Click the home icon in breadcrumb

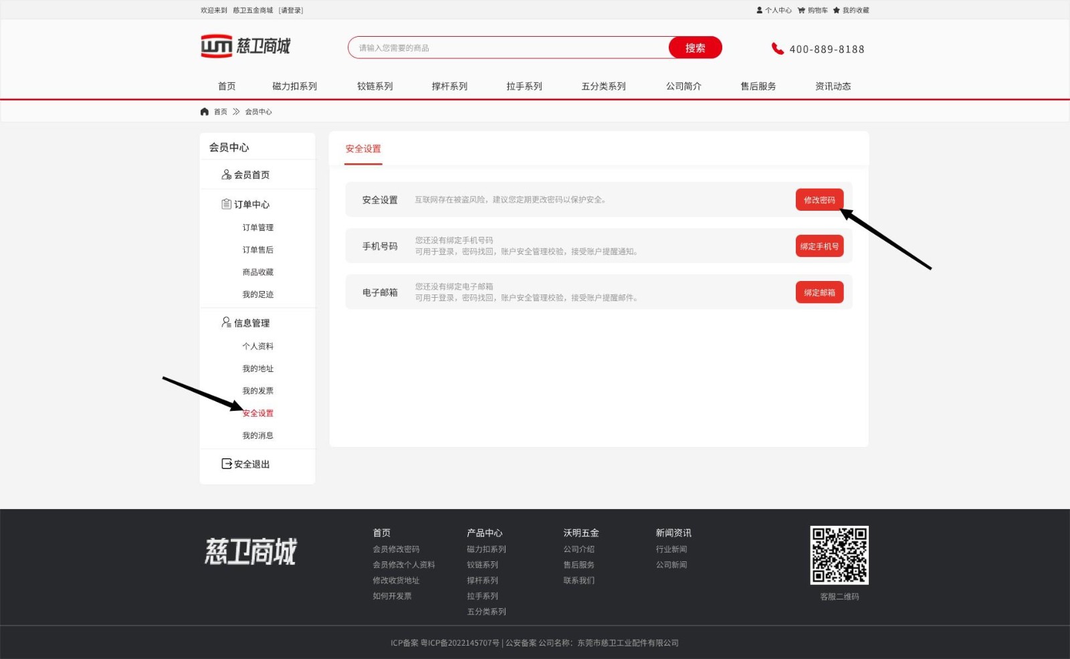point(205,112)
